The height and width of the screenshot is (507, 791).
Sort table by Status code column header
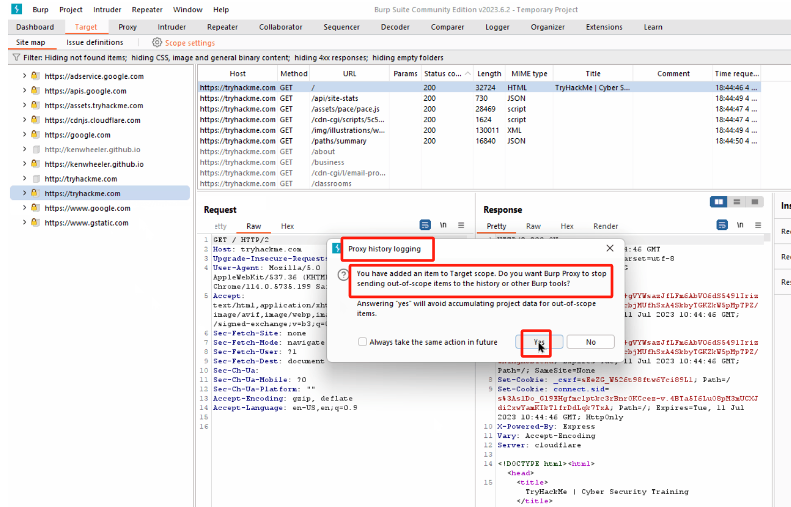pyautogui.click(x=443, y=73)
